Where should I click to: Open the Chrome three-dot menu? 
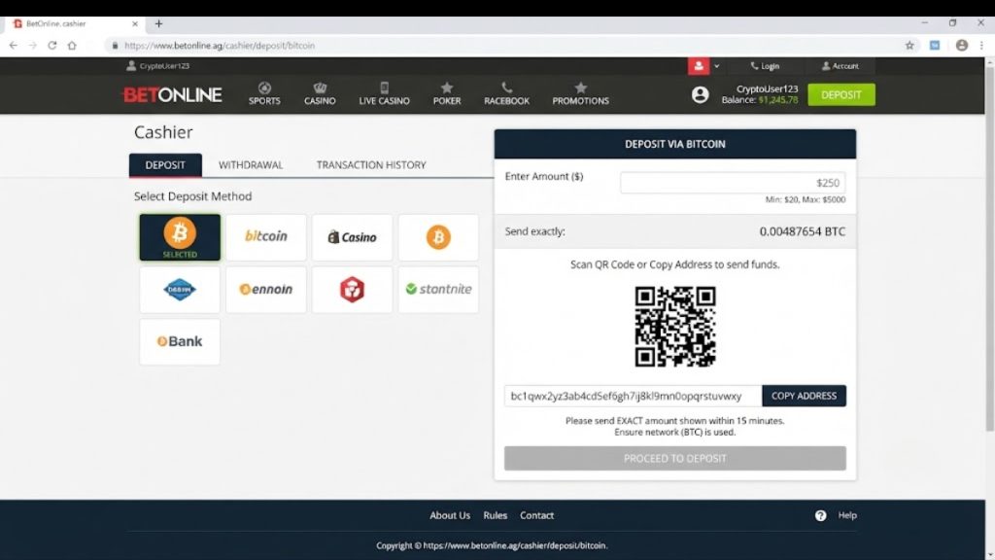coord(981,45)
